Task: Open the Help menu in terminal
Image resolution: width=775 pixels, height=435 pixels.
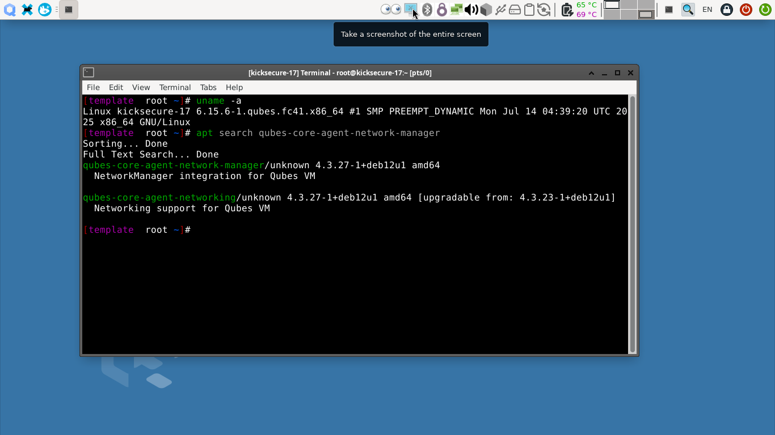Action: 234,87
